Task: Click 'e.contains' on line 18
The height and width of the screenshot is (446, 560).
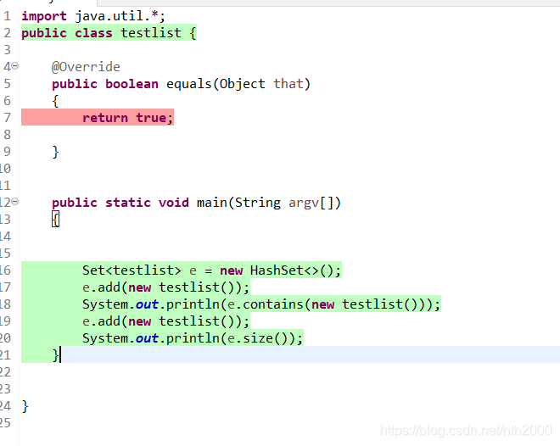Action: (266, 304)
